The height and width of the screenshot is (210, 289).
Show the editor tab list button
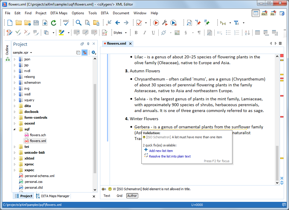tap(280, 43)
